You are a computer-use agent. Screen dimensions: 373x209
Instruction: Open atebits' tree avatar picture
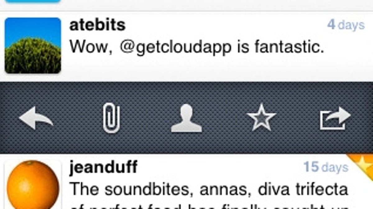pos(33,46)
